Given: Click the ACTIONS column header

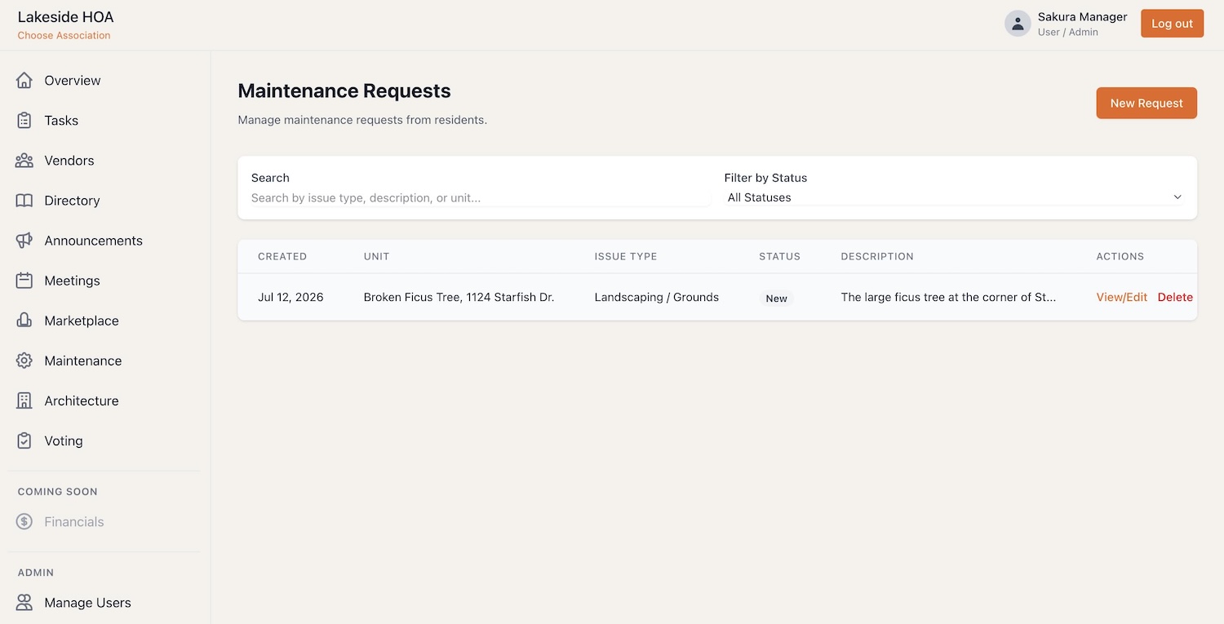Looking at the screenshot, I should [1120, 256].
